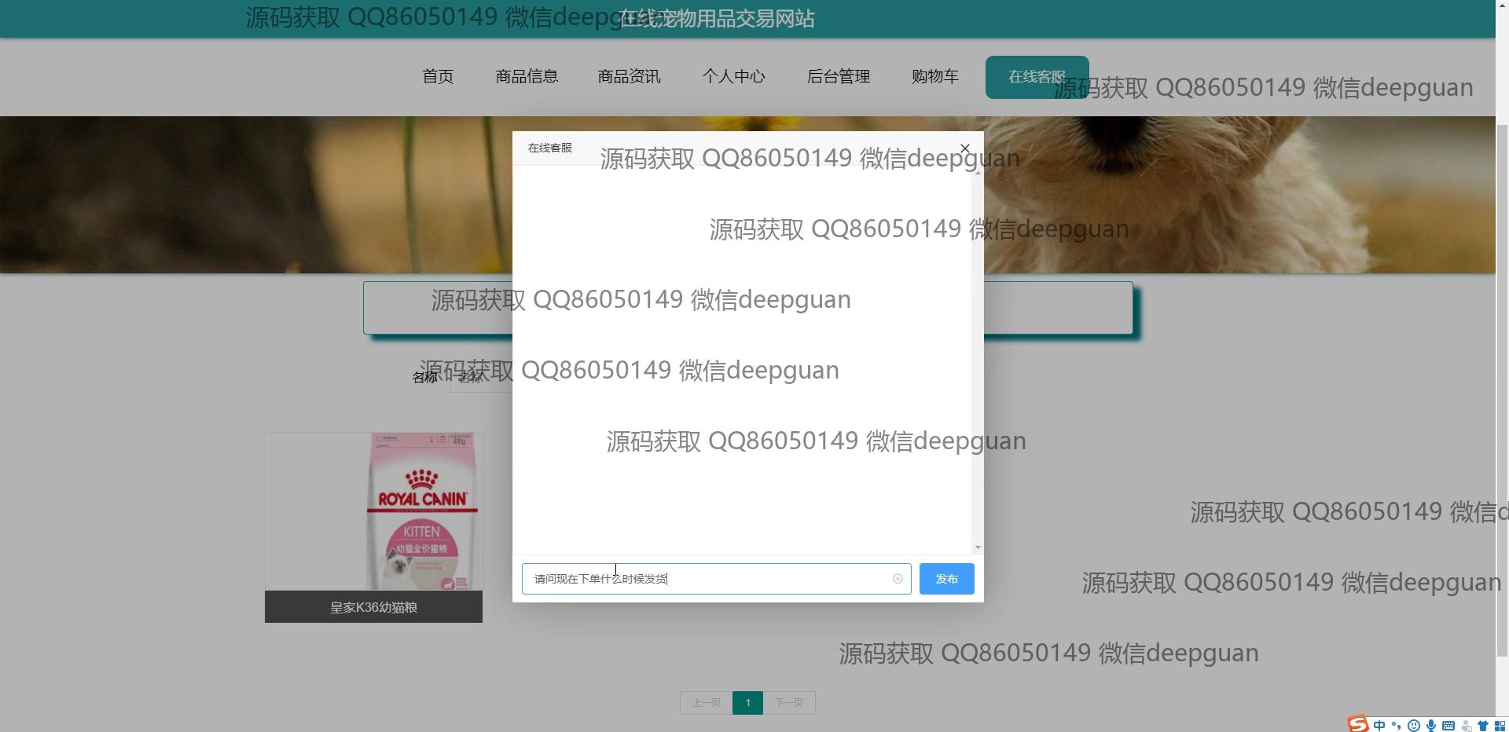The height and width of the screenshot is (732, 1509).
Task: Open the IME skin shirt icon
Action: tap(1483, 726)
